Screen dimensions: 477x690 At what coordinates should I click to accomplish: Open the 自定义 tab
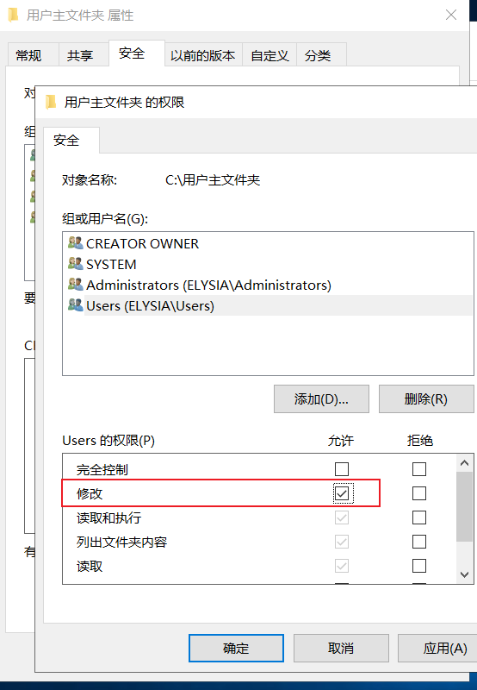(x=269, y=55)
